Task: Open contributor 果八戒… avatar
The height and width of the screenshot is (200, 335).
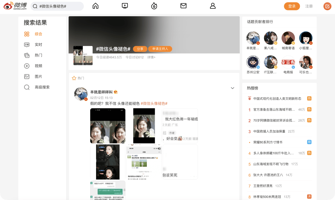Action: (271, 38)
